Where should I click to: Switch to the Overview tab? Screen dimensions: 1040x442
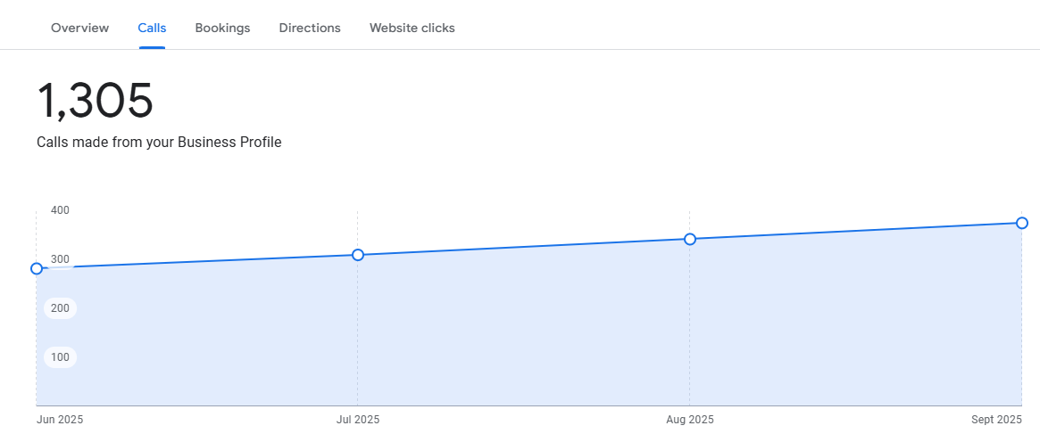[x=79, y=28]
